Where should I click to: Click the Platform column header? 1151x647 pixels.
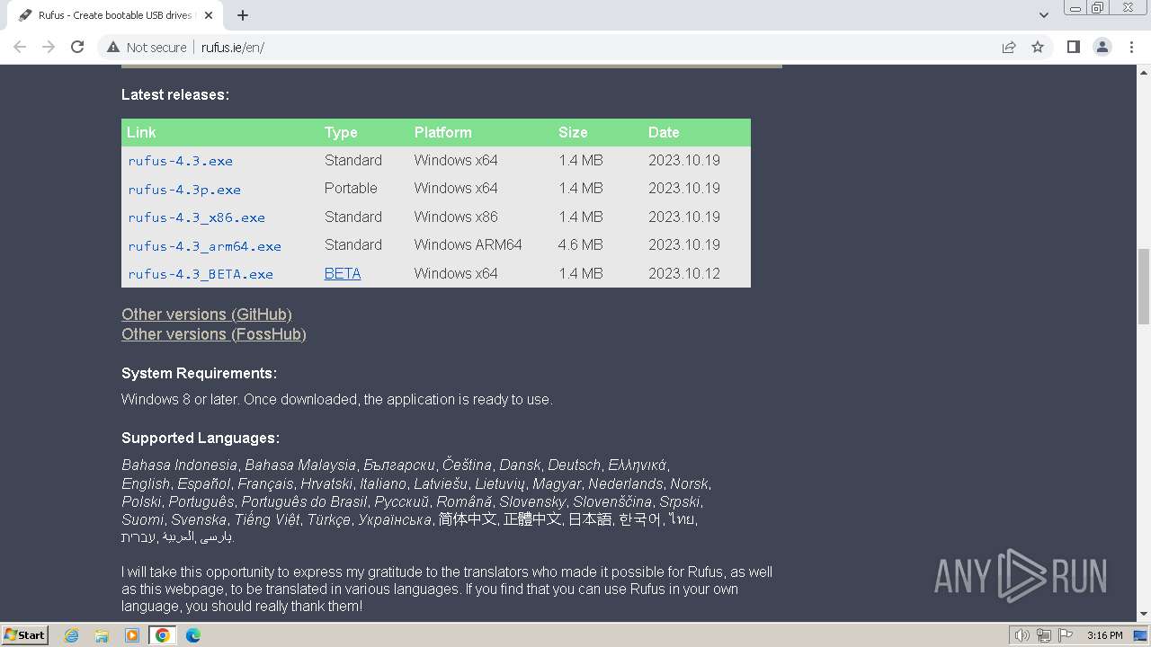pyautogui.click(x=442, y=132)
